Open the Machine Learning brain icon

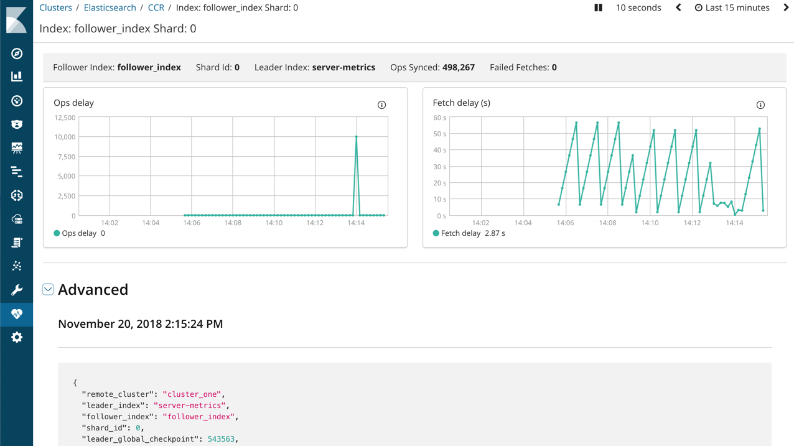click(x=17, y=195)
